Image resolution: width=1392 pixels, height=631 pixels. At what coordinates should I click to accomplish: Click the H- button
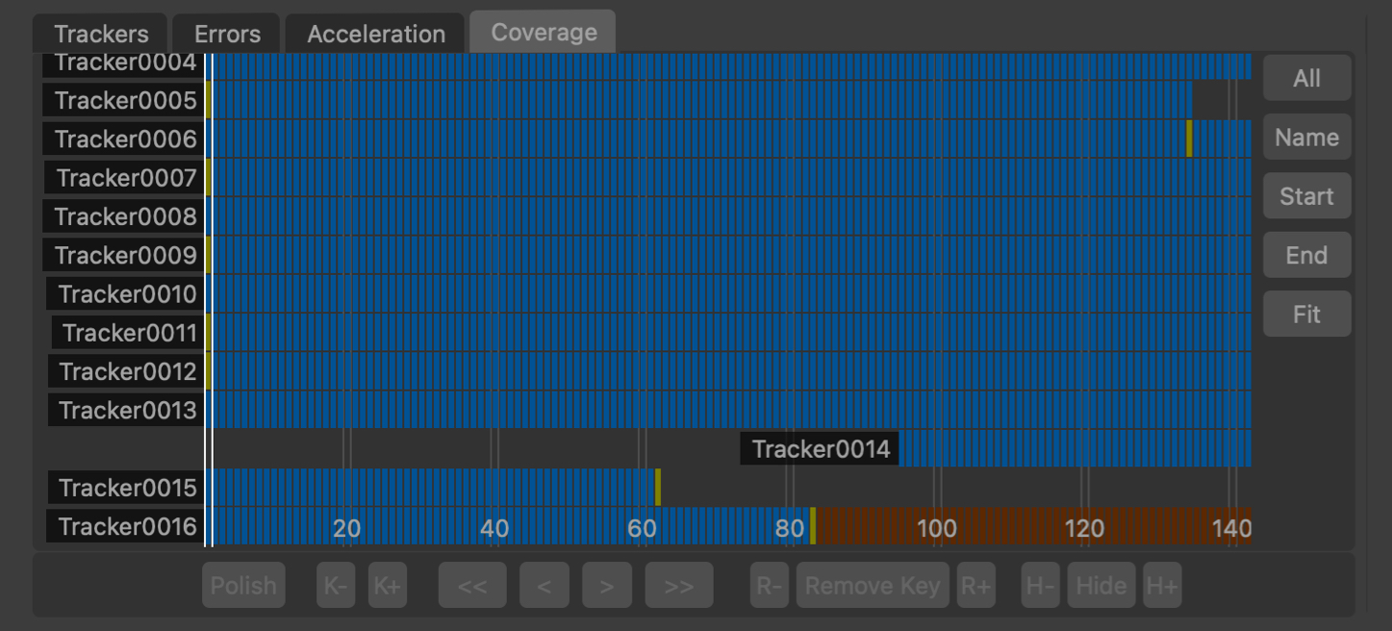(1040, 585)
